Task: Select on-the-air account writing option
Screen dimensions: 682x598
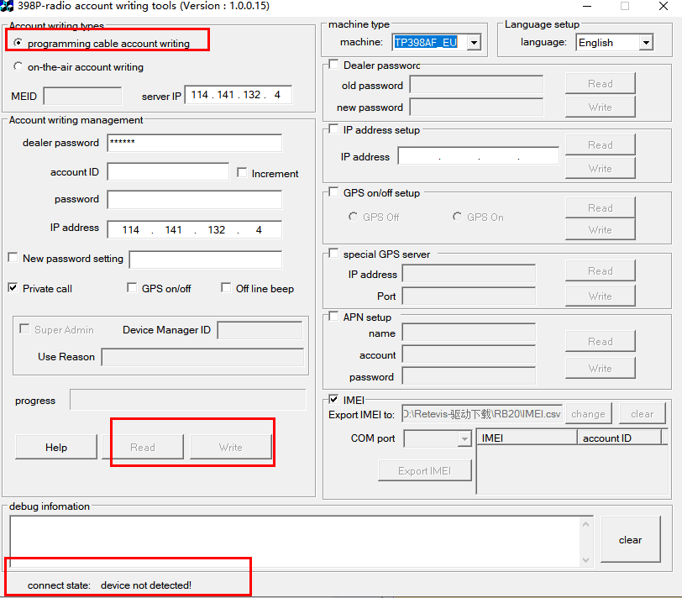Action: tap(18, 66)
